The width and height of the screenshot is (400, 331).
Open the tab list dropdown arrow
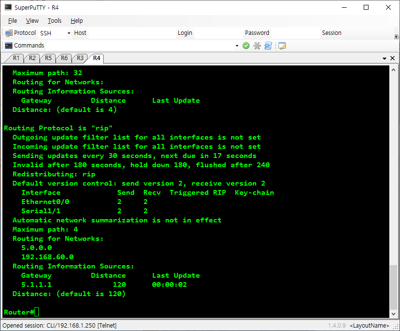pos(384,59)
